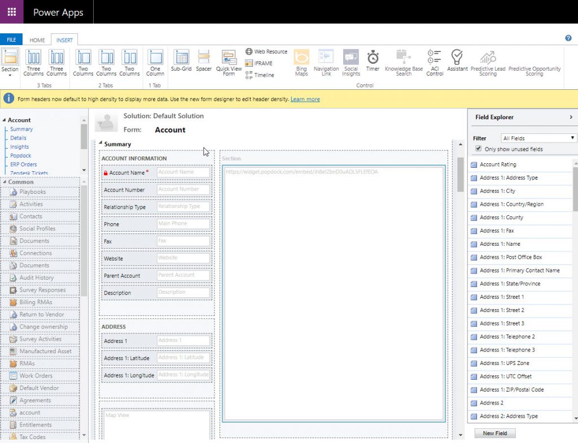Open the help question mark icon
The width and height of the screenshot is (578, 443).
(x=568, y=38)
